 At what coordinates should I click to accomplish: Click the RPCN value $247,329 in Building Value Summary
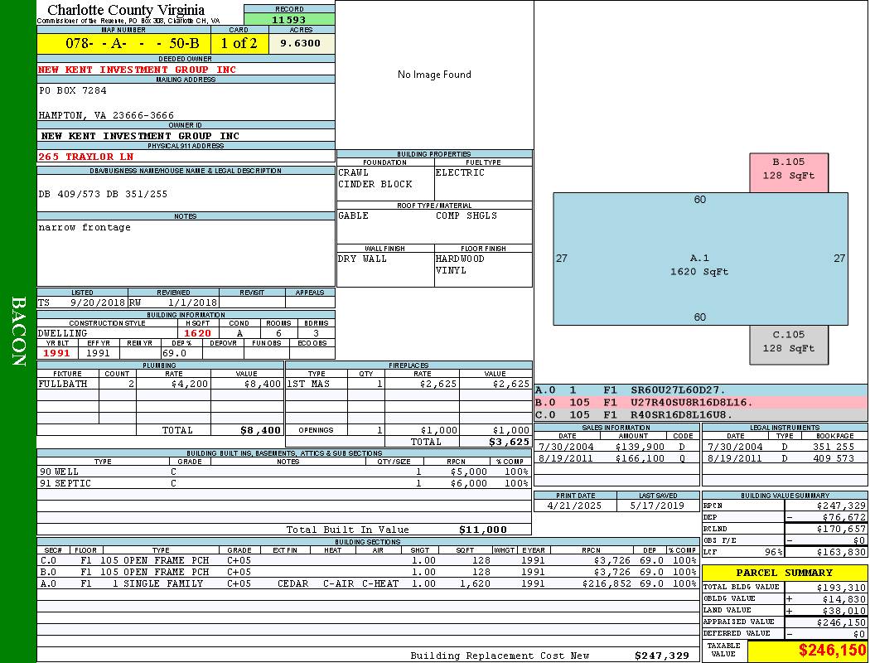pyautogui.click(x=841, y=506)
